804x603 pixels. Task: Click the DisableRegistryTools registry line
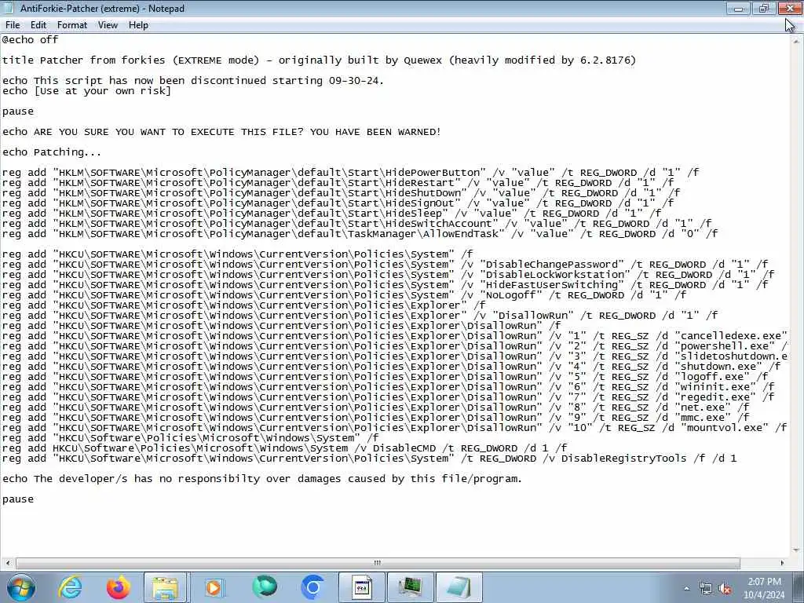click(x=369, y=459)
